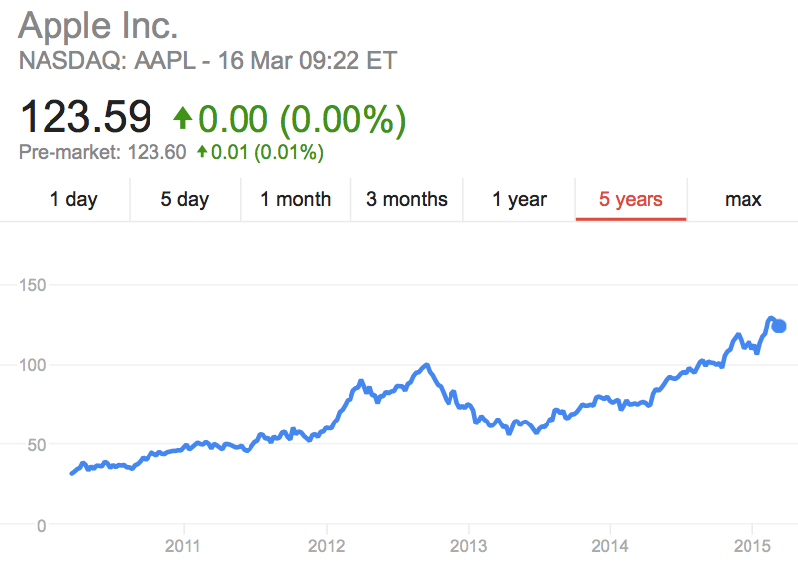Image resolution: width=798 pixels, height=564 pixels.
Task: Click the 123.59 stock price
Action: (x=86, y=118)
